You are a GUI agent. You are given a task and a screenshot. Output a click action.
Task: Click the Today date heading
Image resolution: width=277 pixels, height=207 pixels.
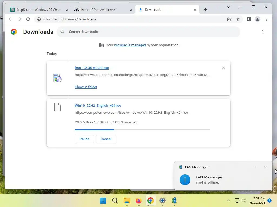52,54
